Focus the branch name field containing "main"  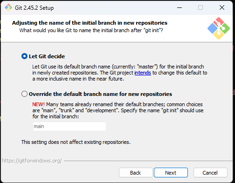point(69,126)
